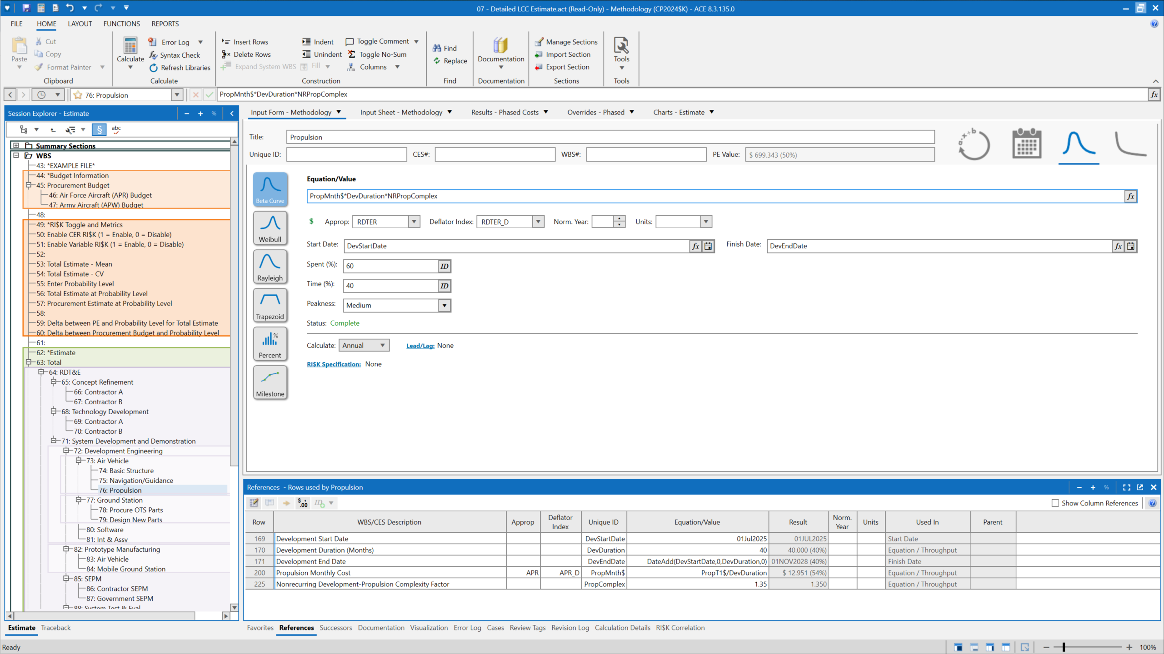Click into the Unique ID input field
Screen dimensions: 1164x654
(346, 154)
